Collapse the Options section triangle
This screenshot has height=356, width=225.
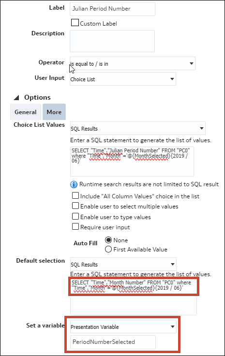coord(16,98)
